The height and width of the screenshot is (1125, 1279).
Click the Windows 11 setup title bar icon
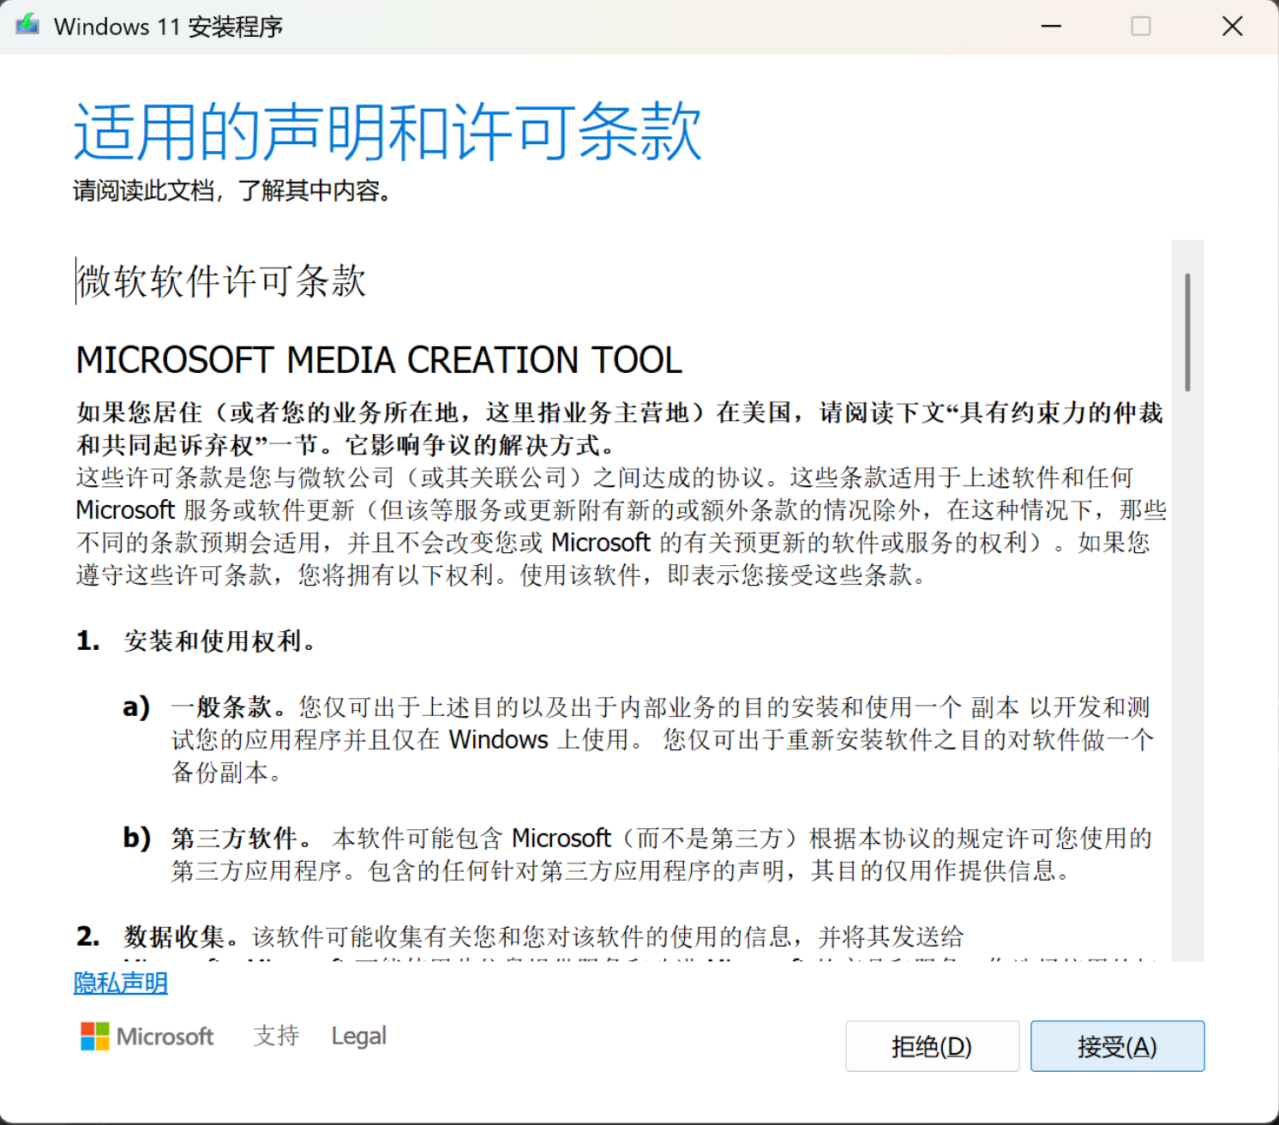pyautogui.click(x=27, y=25)
